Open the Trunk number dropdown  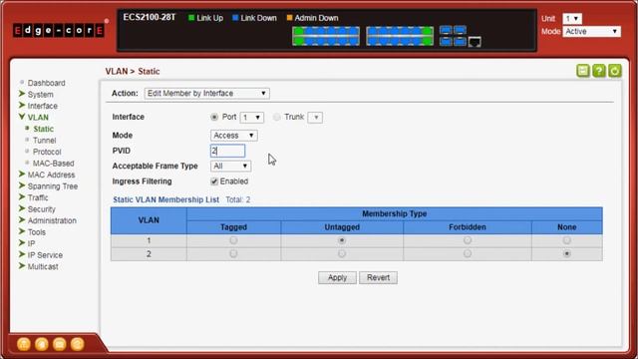[x=315, y=118]
